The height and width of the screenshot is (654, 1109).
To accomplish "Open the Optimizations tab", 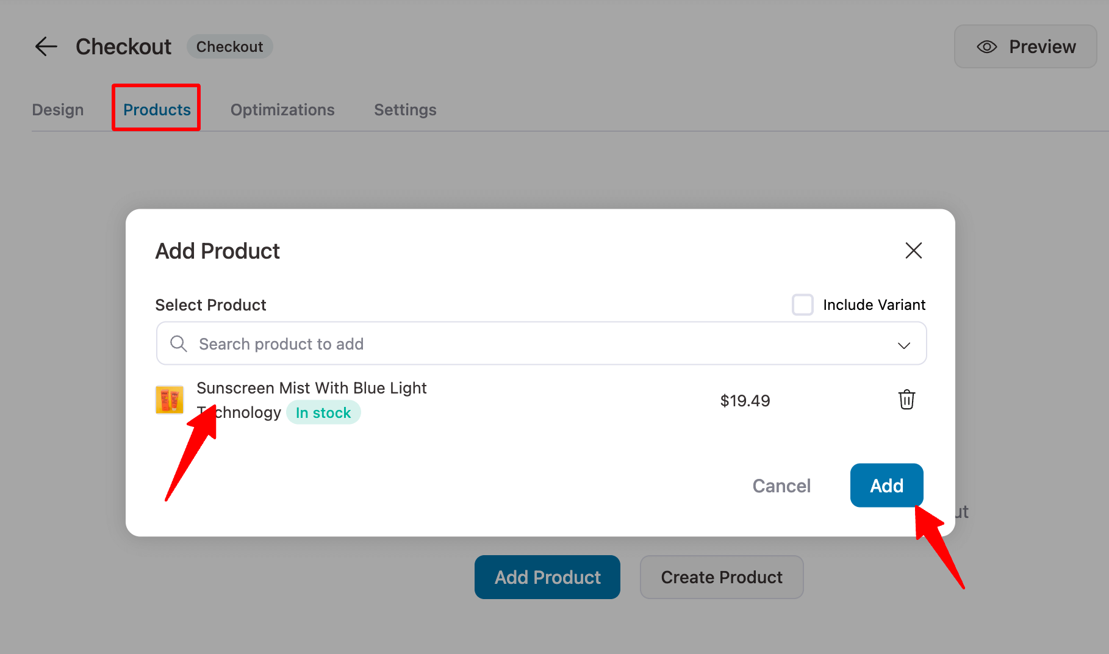I will 282,110.
